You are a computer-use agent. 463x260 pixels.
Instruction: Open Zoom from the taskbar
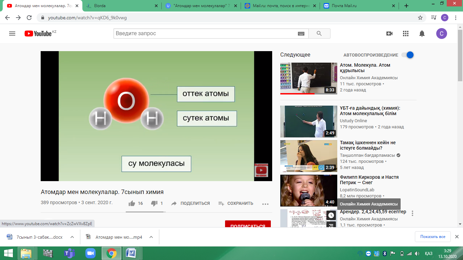[x=90, y=253]
